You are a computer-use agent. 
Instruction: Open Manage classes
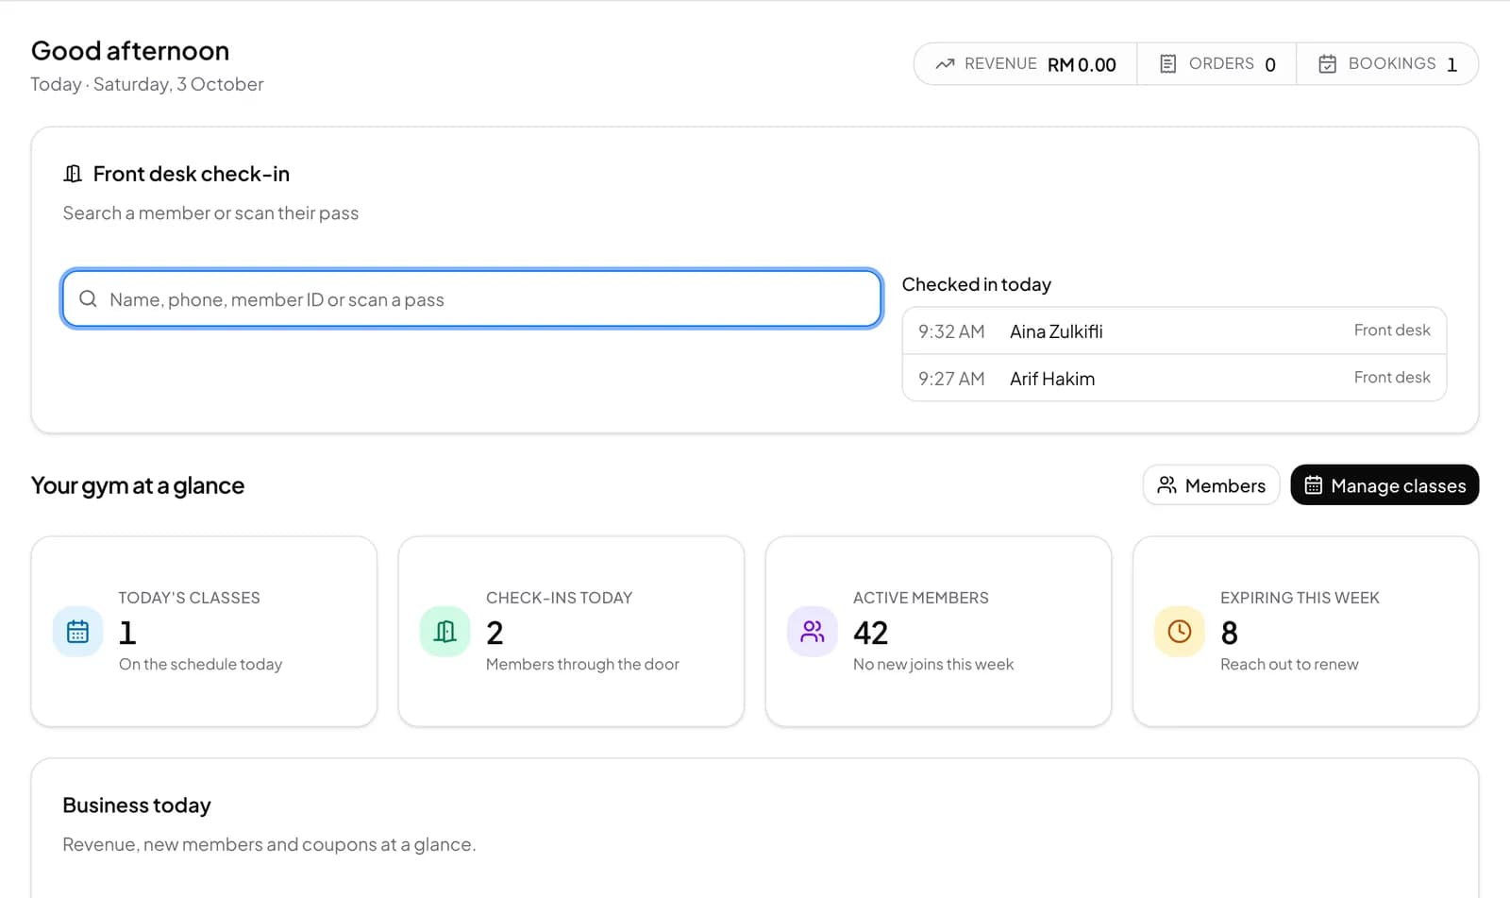pos(1384,484)
